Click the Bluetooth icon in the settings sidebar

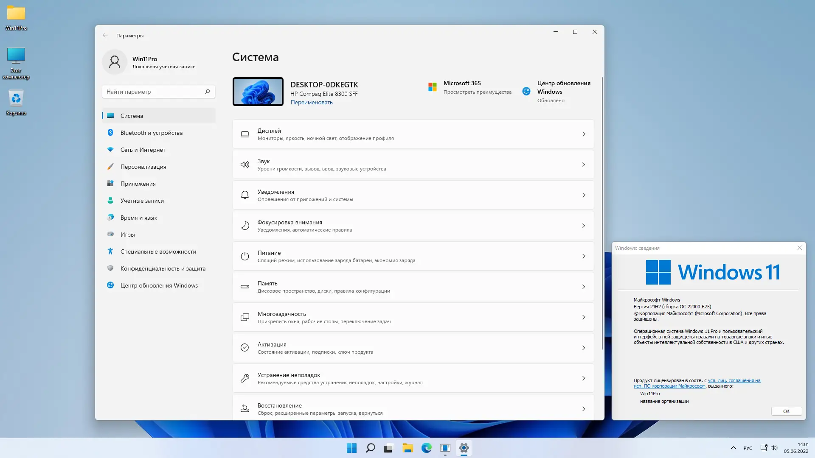click(x=110, y=133)
